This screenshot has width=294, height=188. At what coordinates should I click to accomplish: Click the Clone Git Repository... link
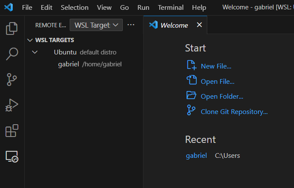[234, 112]
